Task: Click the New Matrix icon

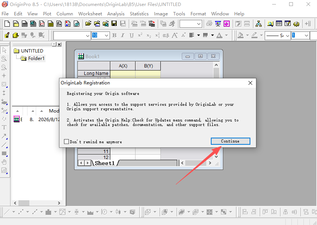Action: tap(50, 24)
